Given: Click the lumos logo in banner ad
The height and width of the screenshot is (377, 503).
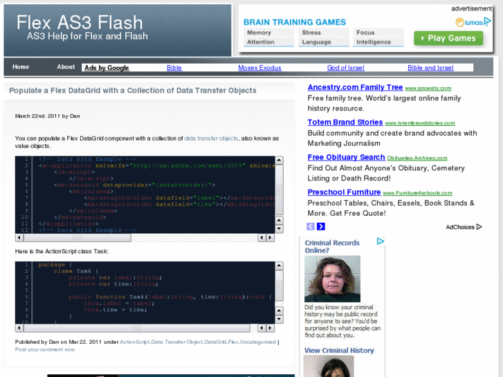Looking at the screenshot, I should pyautogui.click(x=470, y=22).
